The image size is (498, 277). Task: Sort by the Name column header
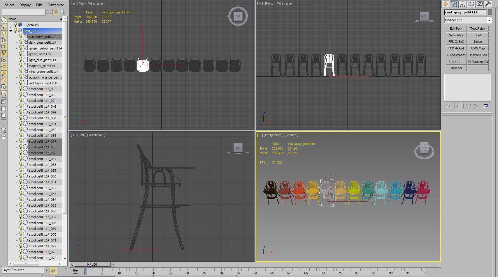[35, 19]
